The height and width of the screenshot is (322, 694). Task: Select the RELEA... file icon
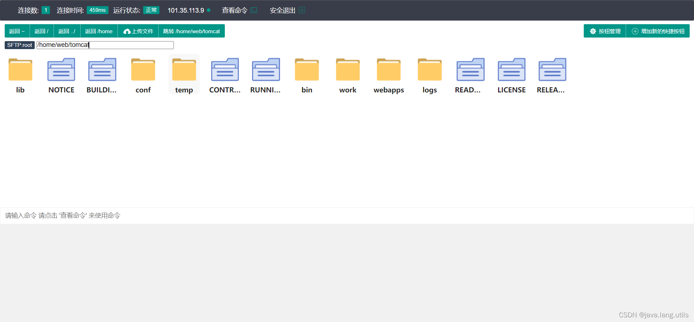(552, 69)
